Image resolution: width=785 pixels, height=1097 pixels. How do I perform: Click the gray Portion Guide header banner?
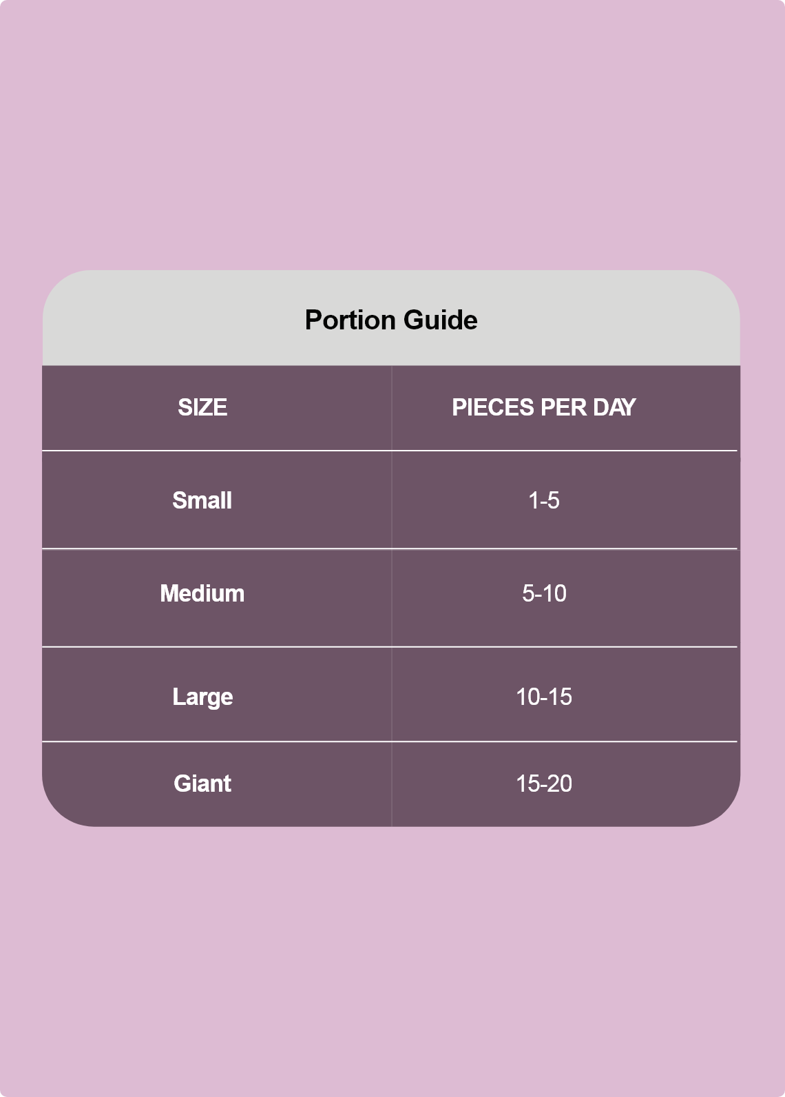coord(391,318)
